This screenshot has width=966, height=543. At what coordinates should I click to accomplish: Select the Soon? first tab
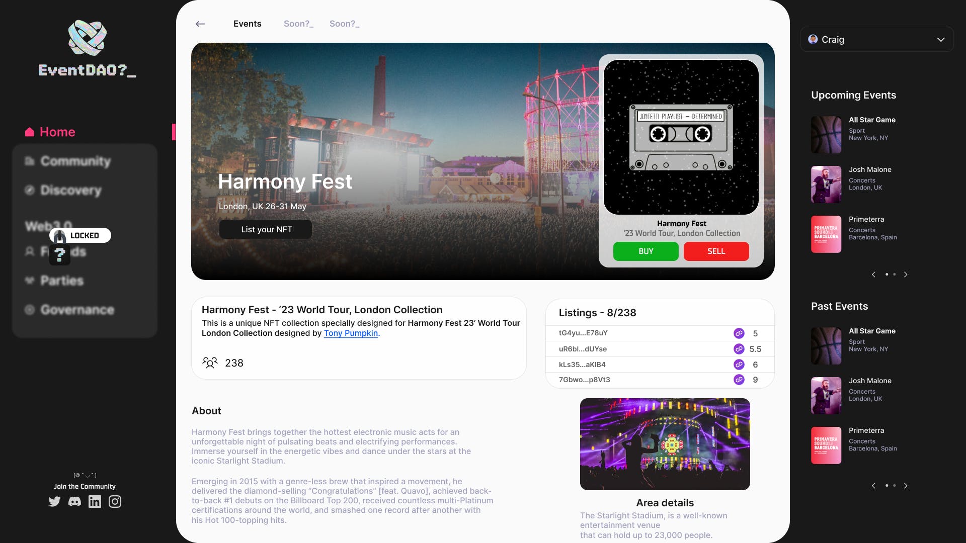pos(298,23)
